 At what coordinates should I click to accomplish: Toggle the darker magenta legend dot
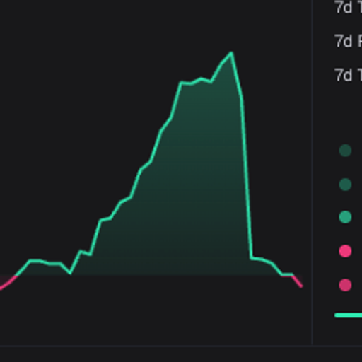pyautogui.click(x=345, y=285)
